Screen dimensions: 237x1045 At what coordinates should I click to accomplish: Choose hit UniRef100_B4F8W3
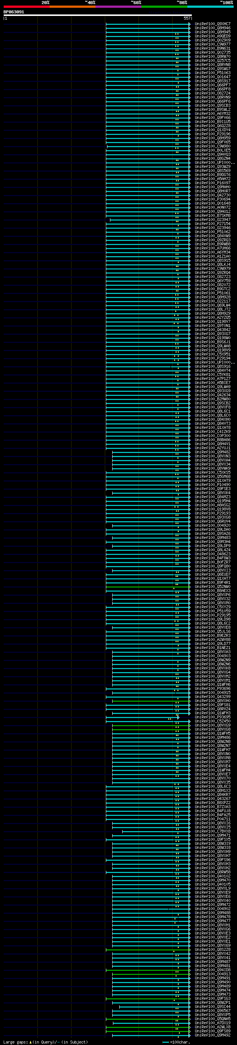tap(213, 558)
